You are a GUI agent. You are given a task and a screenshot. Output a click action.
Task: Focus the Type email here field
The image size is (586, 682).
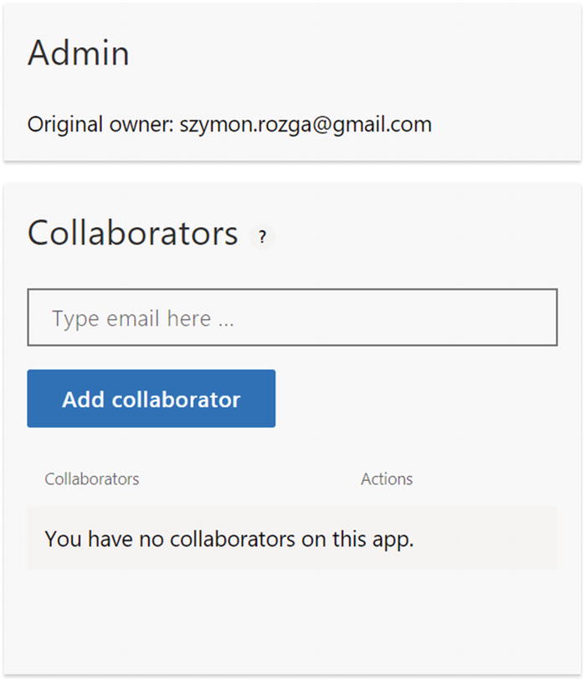(x=292, y=318)
